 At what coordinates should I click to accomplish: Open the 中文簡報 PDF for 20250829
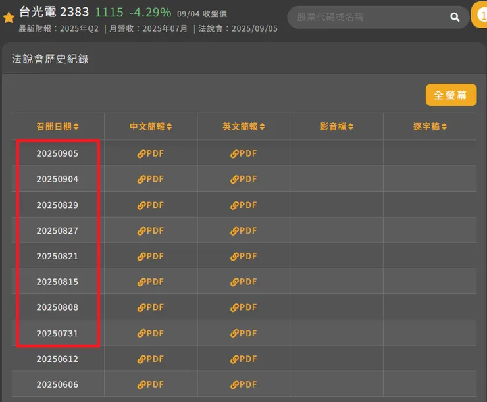(x=151, y=205)
